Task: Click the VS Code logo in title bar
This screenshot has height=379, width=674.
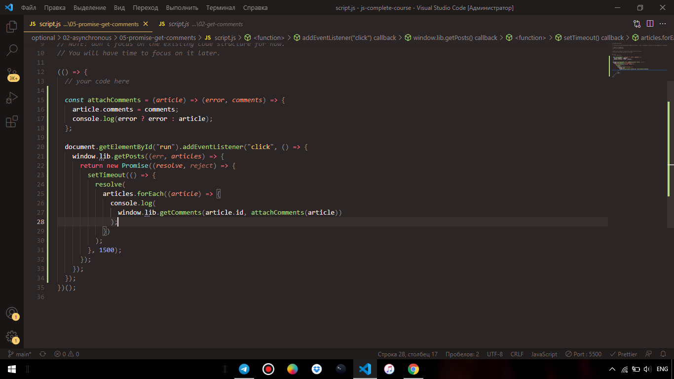Action: (x=9, y=7)
